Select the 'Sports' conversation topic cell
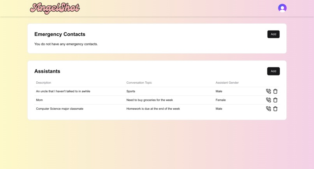This screenshot has height=169, width=314. pos(131,91)
